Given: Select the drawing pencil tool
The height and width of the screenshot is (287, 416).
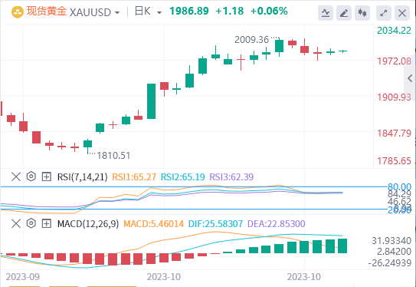Looking at the screenshot, I should pos(344,13).
